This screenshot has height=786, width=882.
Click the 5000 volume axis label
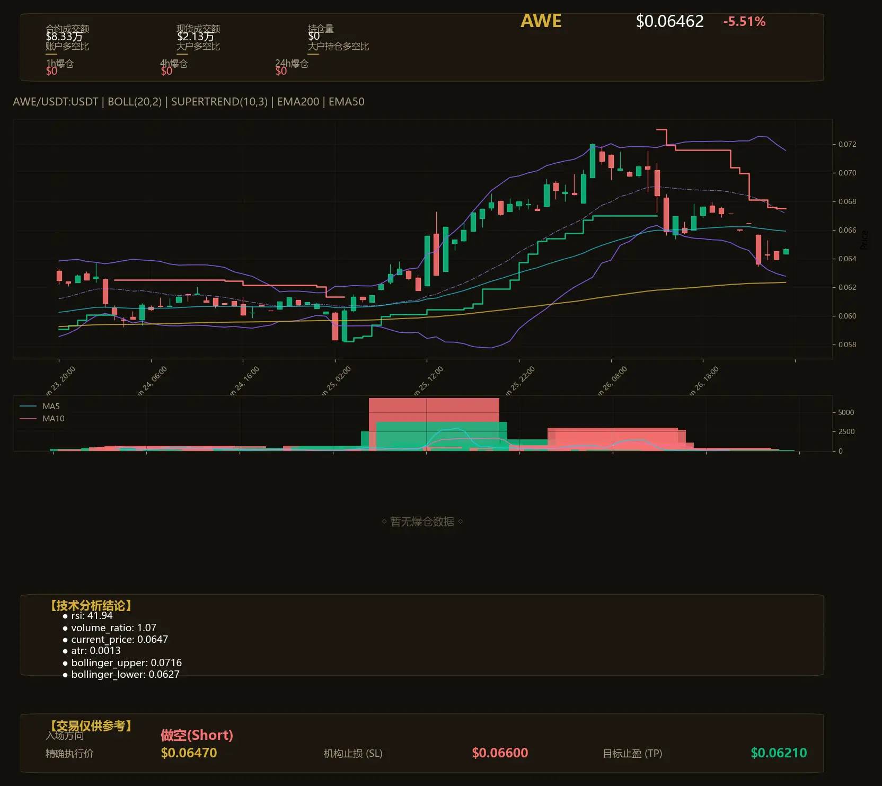click(x=846, y=412)
